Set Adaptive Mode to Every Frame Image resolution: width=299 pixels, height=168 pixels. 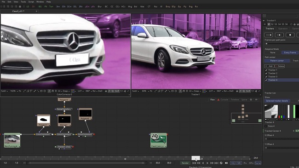(x=290, y=52)
